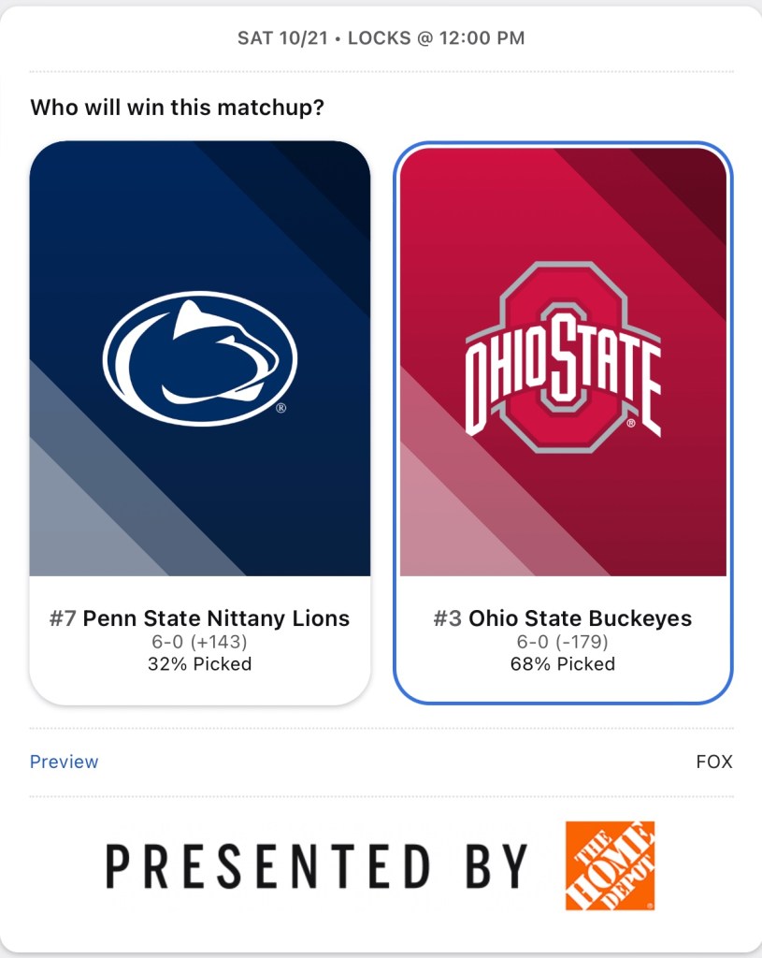
Task: Click the Penn State Nittany Lion logo
Action: point(199,358)
